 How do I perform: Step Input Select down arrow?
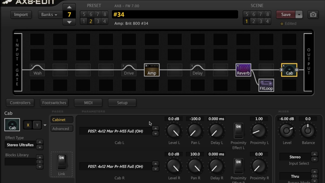(314, 159)
